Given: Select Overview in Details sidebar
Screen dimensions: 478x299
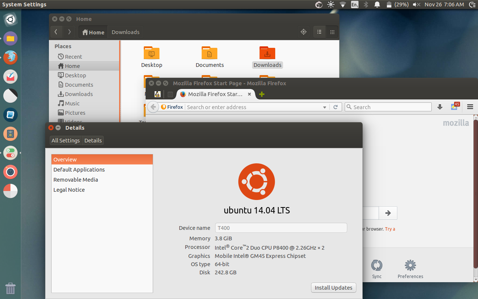Looking at the screenshot, I should [102, 160].
